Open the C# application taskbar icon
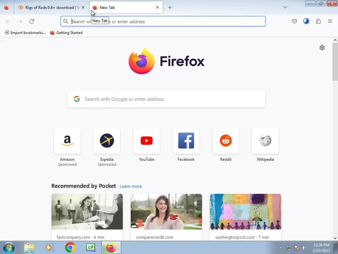The height and width of the screenshot is (254, 338). [90, 248]
